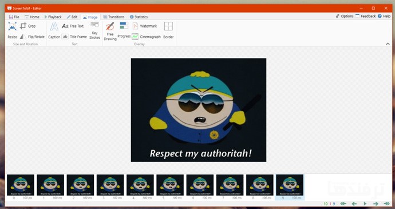Play the animation preview
This screenshot has height=209, width=395.
click(x=365, y=204)
